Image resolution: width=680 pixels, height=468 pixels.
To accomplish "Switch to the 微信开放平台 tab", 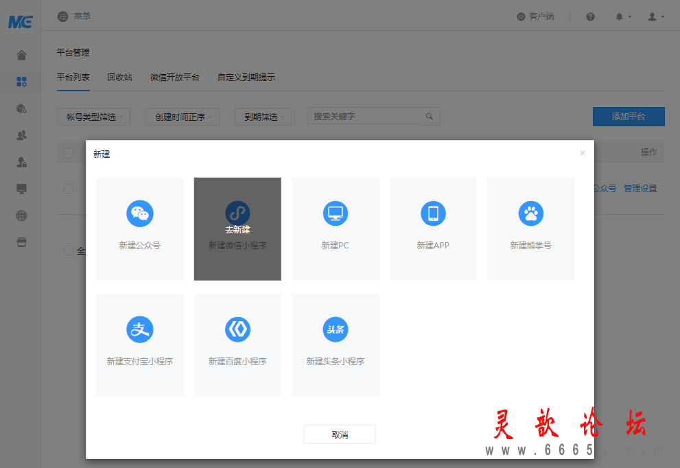I will click(175, 78).
